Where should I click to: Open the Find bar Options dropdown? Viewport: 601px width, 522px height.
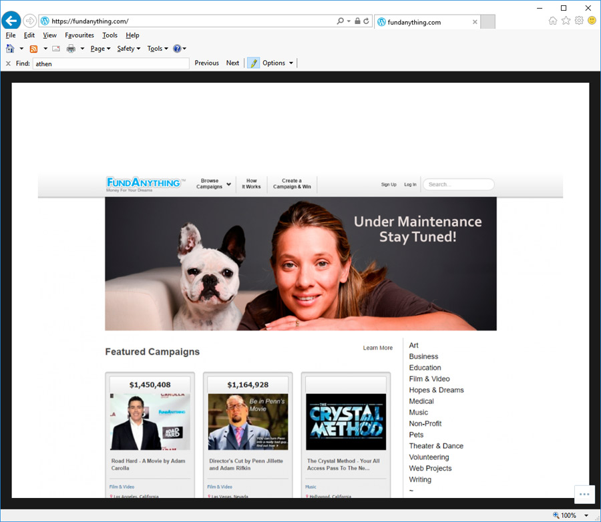278,63
